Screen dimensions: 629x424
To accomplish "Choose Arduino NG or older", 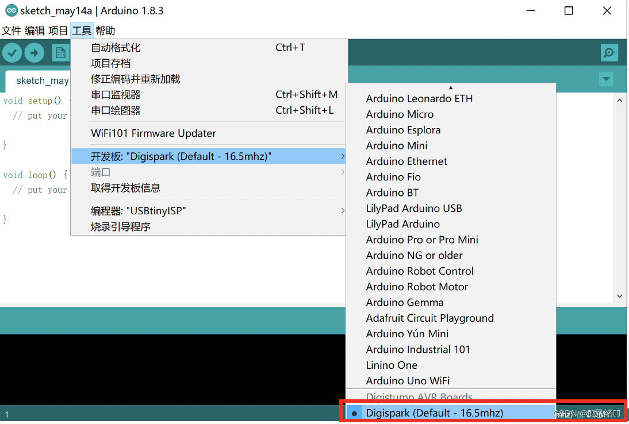I will 451,255.
